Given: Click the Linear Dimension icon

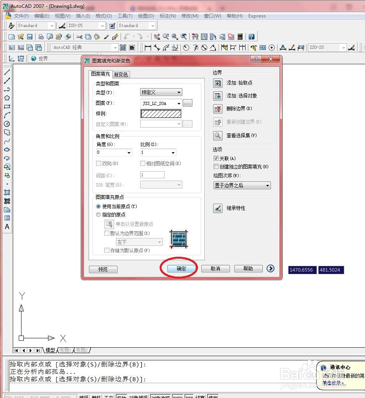Looking at the screenshot, I should (x=148, y=48).
